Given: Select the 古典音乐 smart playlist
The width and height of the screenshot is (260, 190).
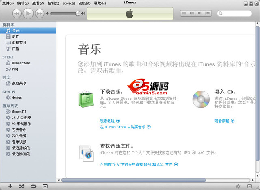Looking at the screenshot, I should click(x=28, y=130).
